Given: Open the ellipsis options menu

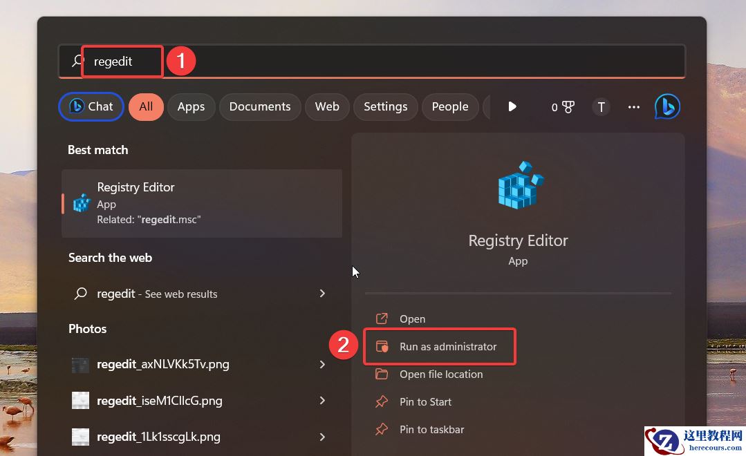Looking at the screenshot, I should [x=633, y=106].
